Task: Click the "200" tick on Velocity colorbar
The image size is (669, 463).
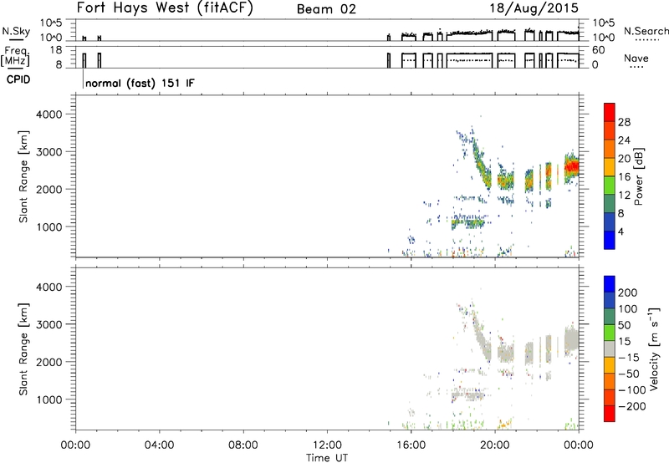Action: [628, 293]
